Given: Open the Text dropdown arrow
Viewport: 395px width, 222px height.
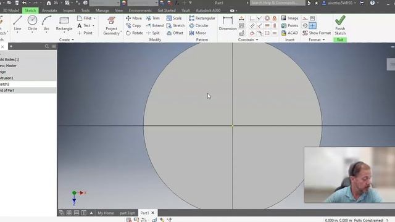Looking at the screenshot, I should (x=93, y=26).
